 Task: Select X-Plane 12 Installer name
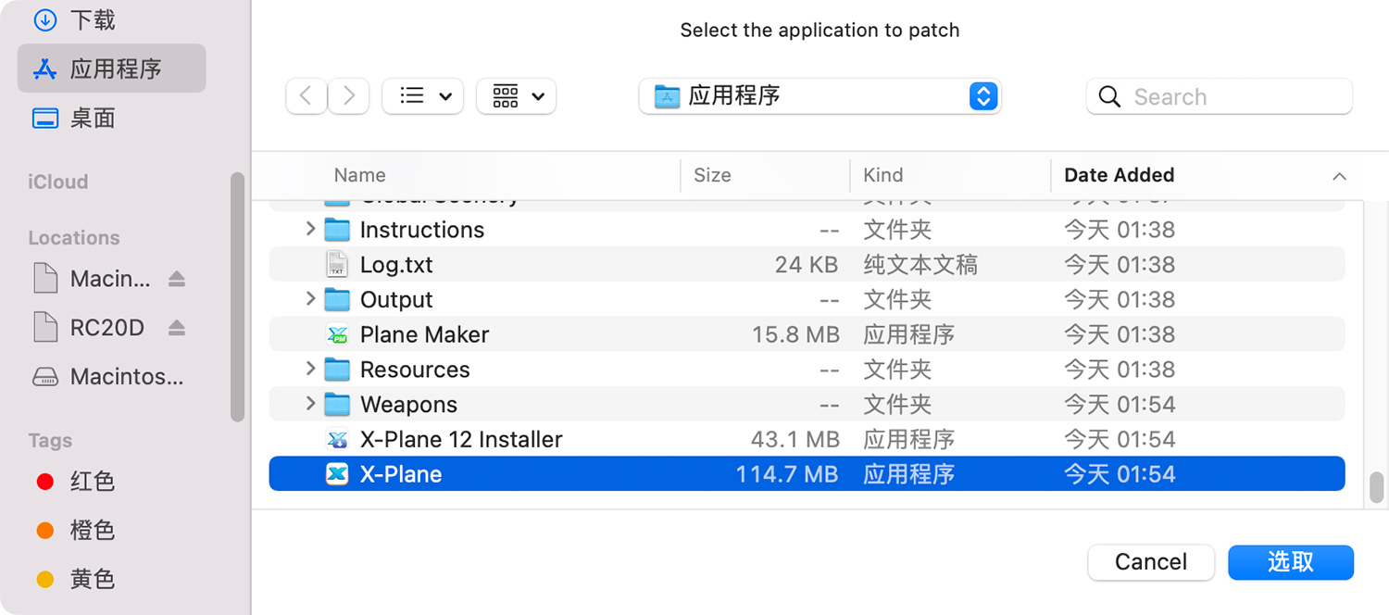[461, 439]
